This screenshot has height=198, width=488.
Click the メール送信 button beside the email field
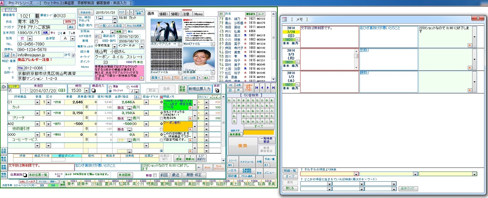point(8,55)
